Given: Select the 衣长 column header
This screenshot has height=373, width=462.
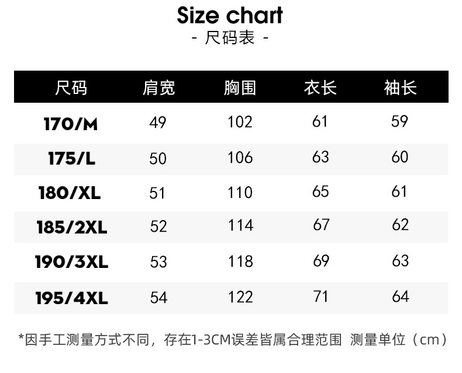Looking at the screenshot, I should [x=320, y=88].
